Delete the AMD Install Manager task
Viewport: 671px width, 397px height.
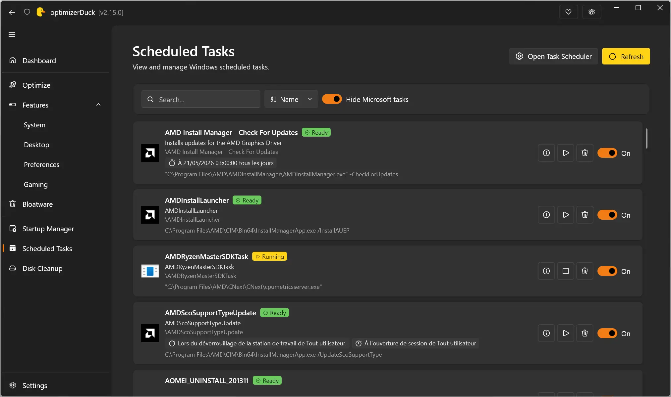[x=585, y=153]
